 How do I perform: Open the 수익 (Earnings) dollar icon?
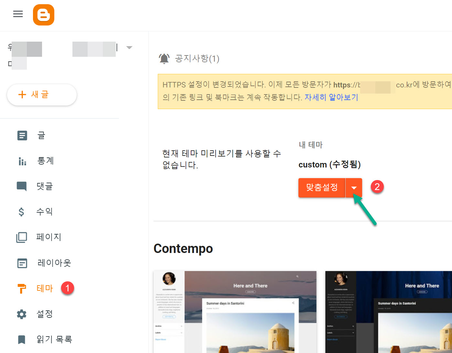[22, 212]
